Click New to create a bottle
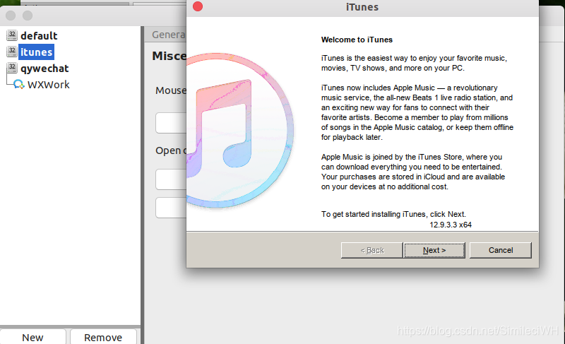565x344 pixels. tap(32, 337)
